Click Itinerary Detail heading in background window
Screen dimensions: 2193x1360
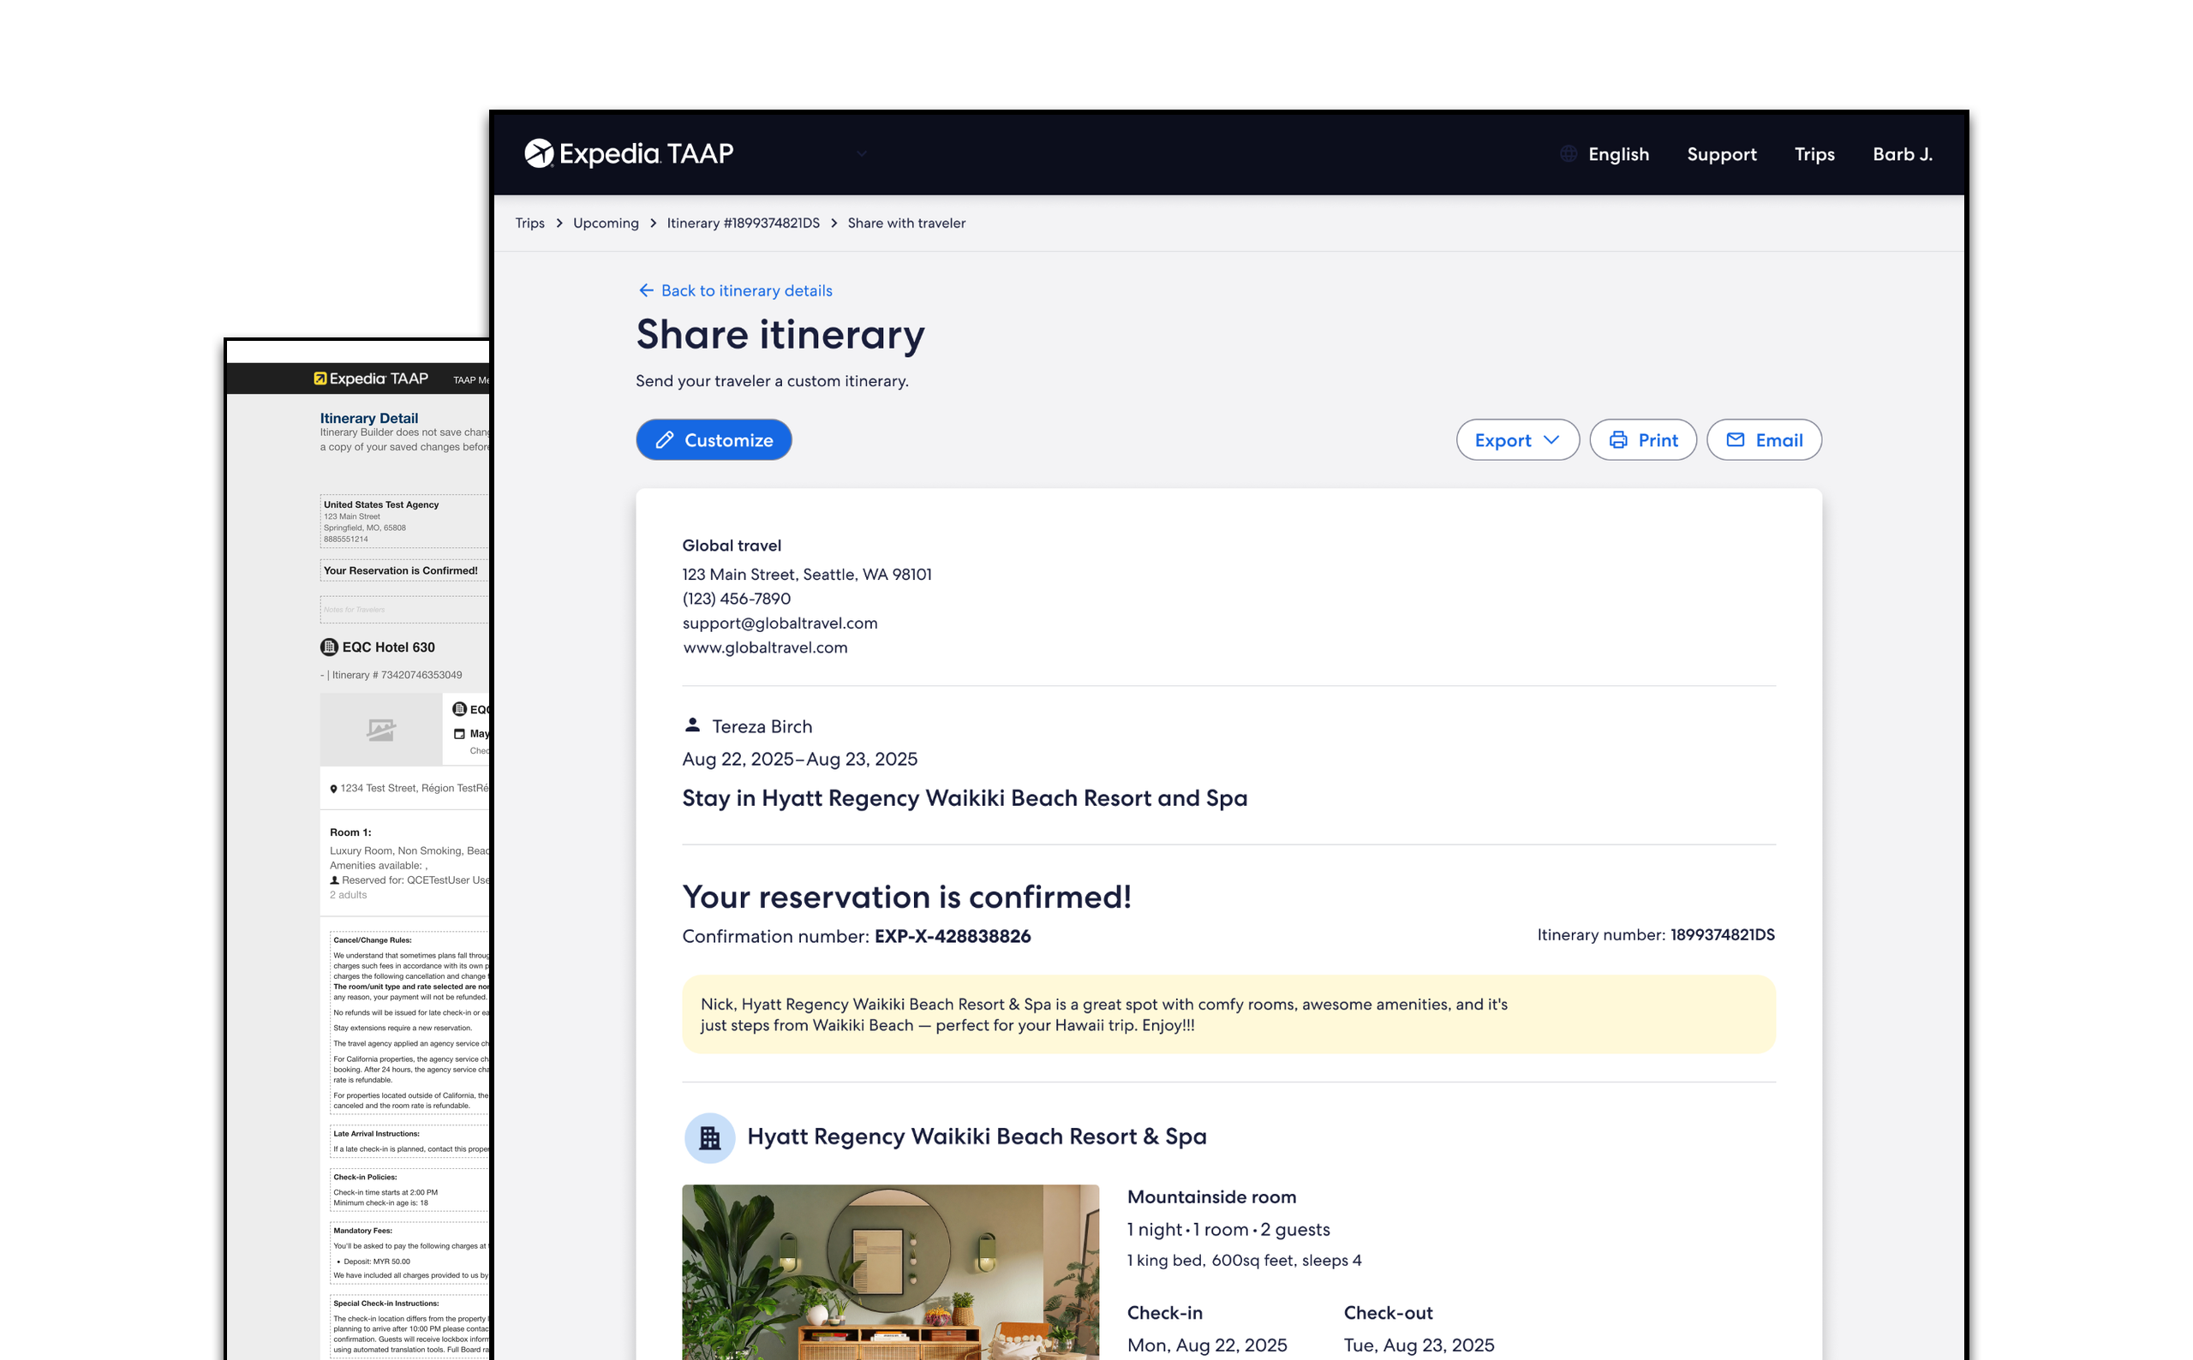click(369, 418)
